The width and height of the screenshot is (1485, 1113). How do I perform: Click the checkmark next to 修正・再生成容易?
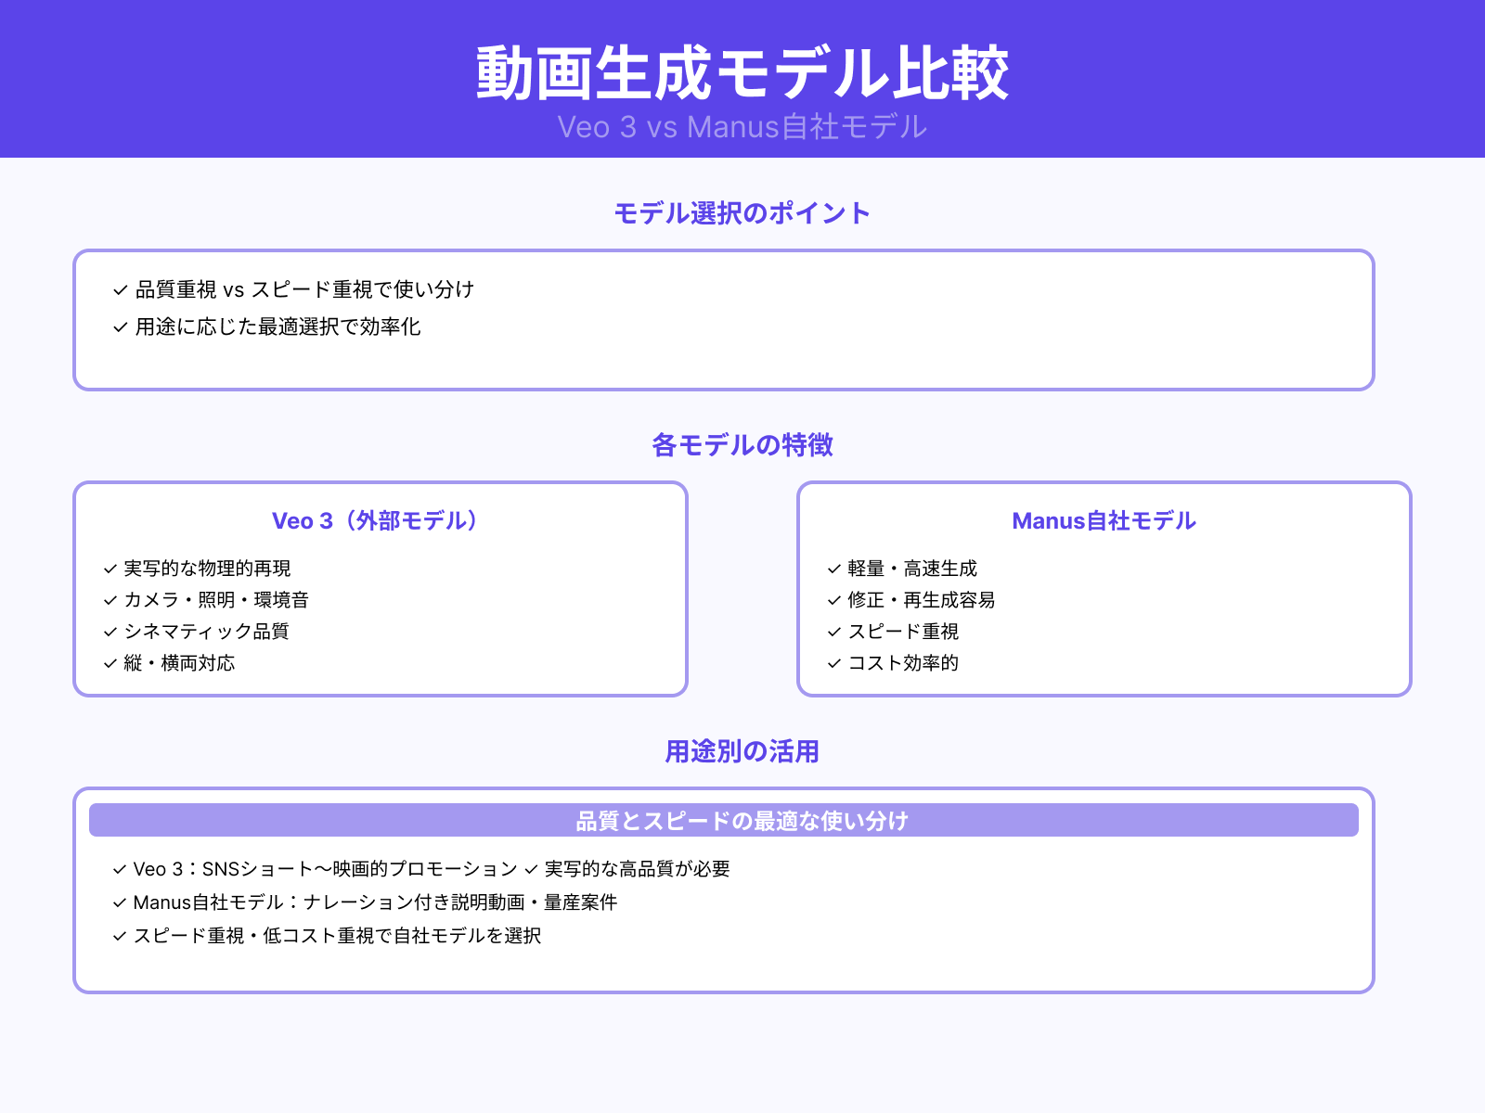[x=832, y=599]
